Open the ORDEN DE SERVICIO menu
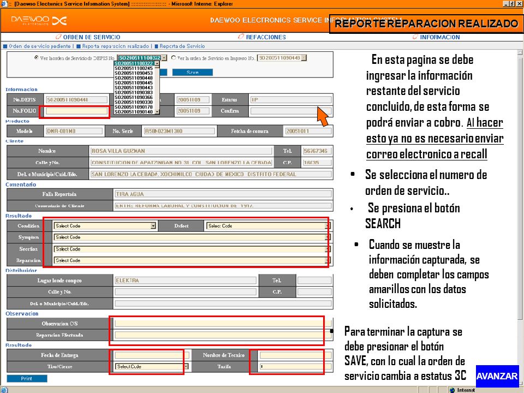 [92, 37]
